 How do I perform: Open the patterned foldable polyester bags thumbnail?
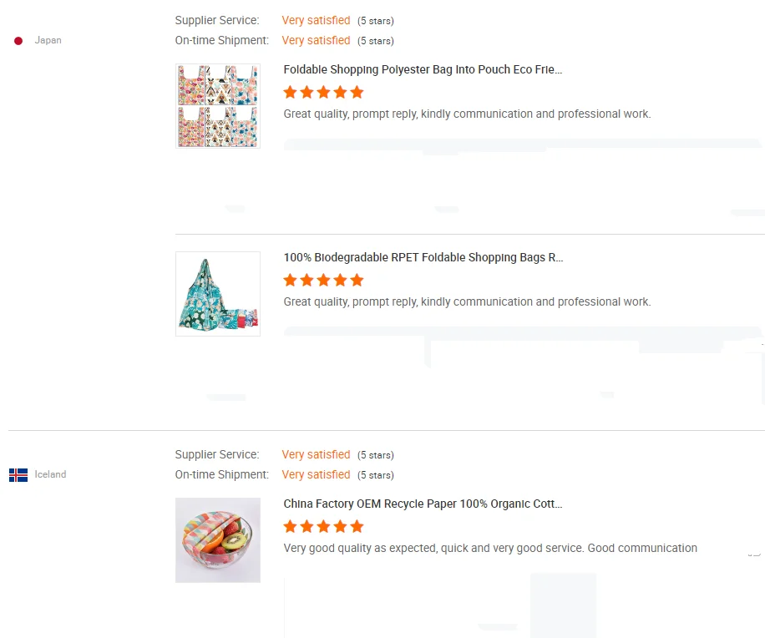tap(218, 106)
